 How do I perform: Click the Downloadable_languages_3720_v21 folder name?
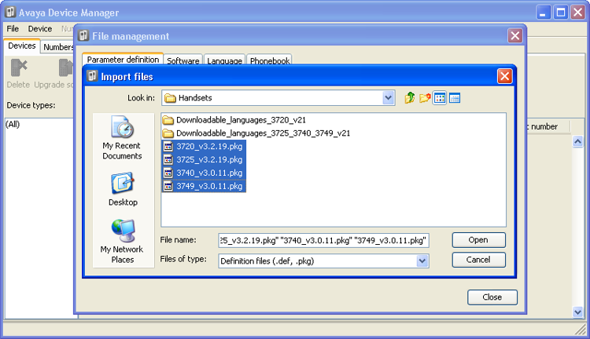coord(241,120)
